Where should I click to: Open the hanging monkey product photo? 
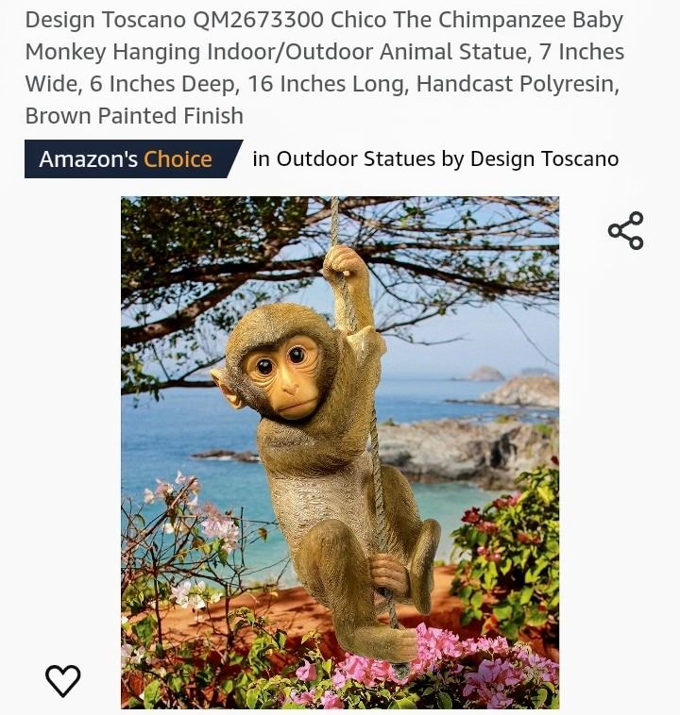(340, 453)
